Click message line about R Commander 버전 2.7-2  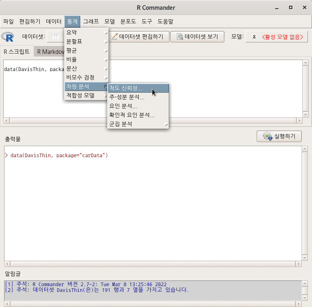(86, 285)
